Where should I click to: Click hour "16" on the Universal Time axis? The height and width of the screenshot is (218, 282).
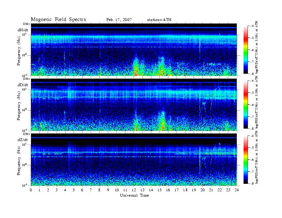pyautogui.click(x=168, y=190)
